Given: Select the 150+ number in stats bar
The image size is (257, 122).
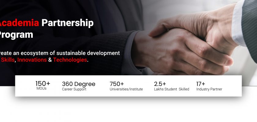Looking at the screenshot, I should point(43,84).
